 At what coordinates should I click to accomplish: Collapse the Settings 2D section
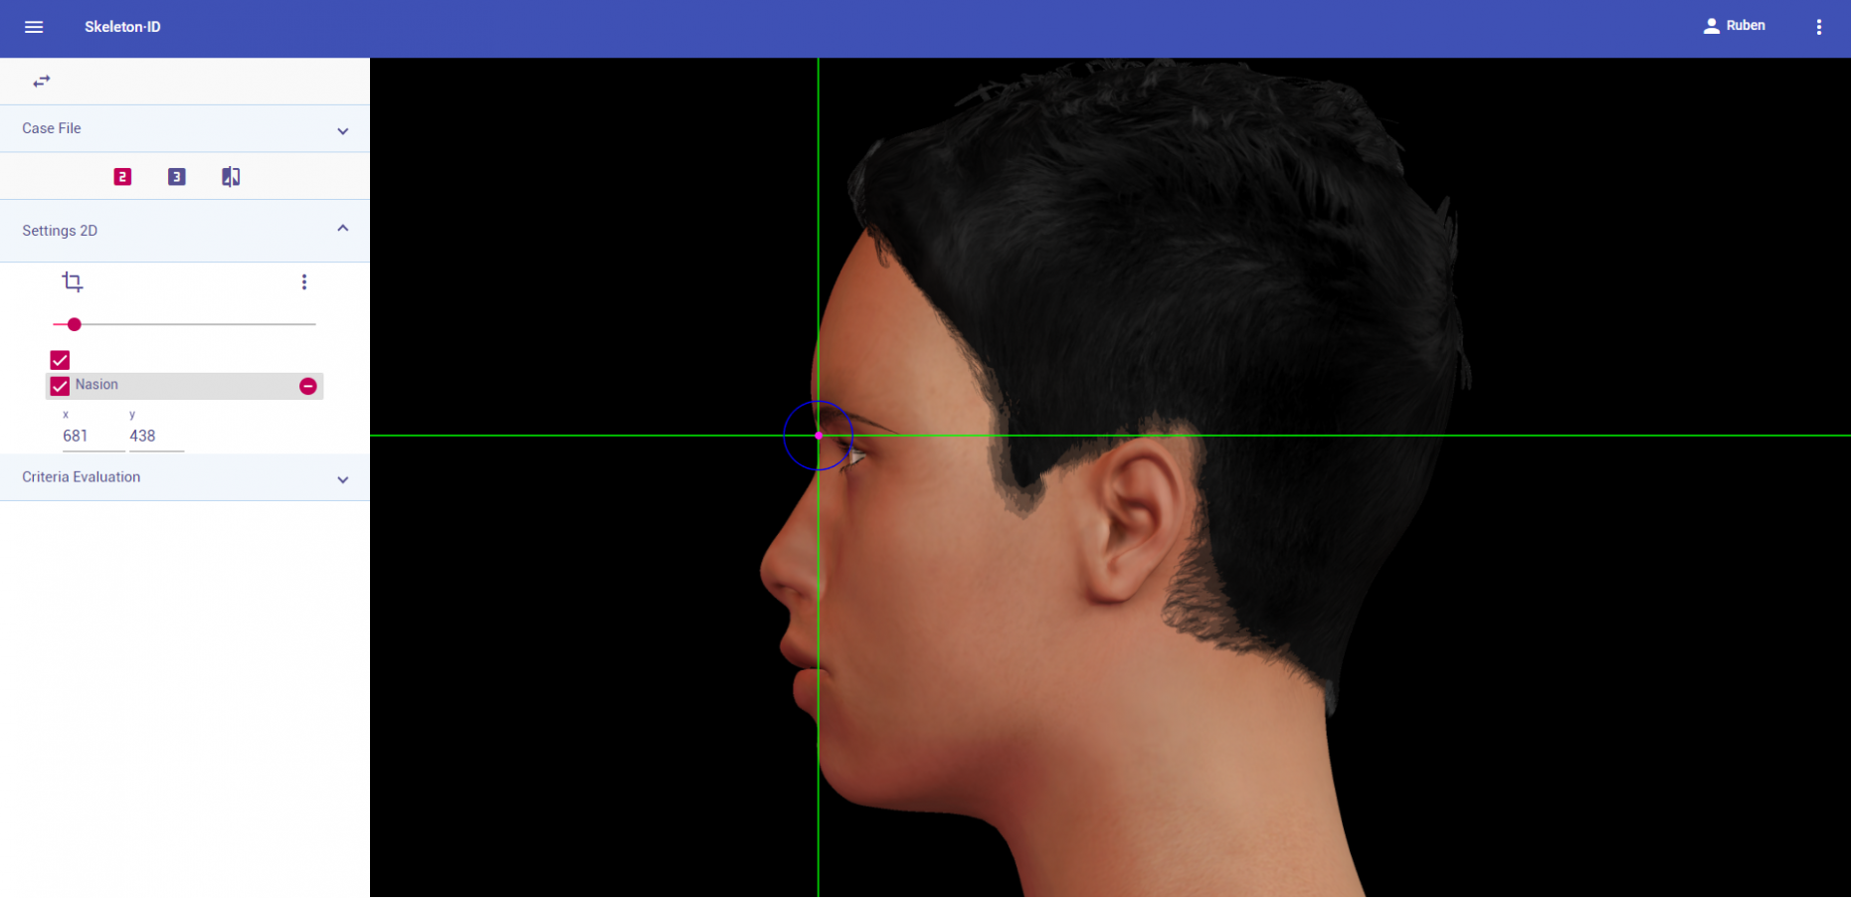342,230
